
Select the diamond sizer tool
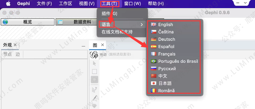pyautogui.click(x=95, y=106)
